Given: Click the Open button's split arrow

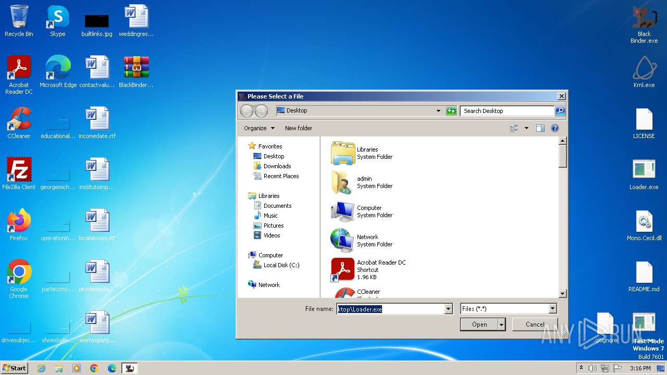Looking at the screenshot, I should (501, 324).
